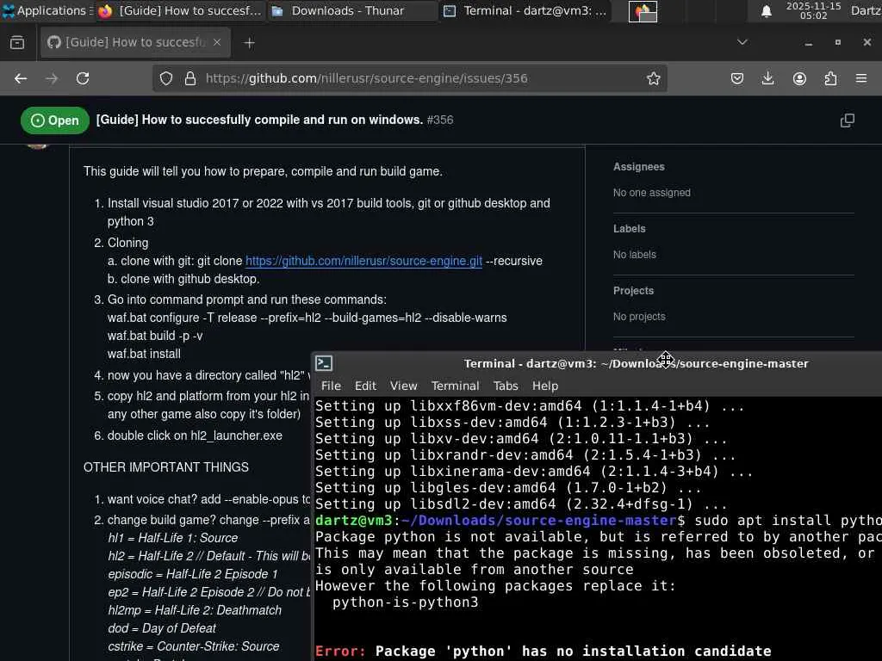
Task: Click the site padlock icon
Action: [190, 78]
